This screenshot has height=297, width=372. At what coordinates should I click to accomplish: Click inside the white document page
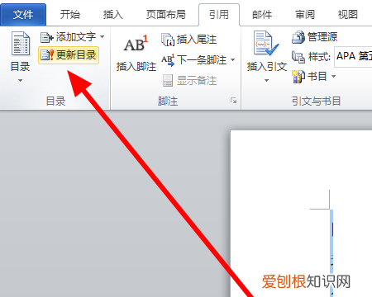pyautogui.click(x=301, y=213)
